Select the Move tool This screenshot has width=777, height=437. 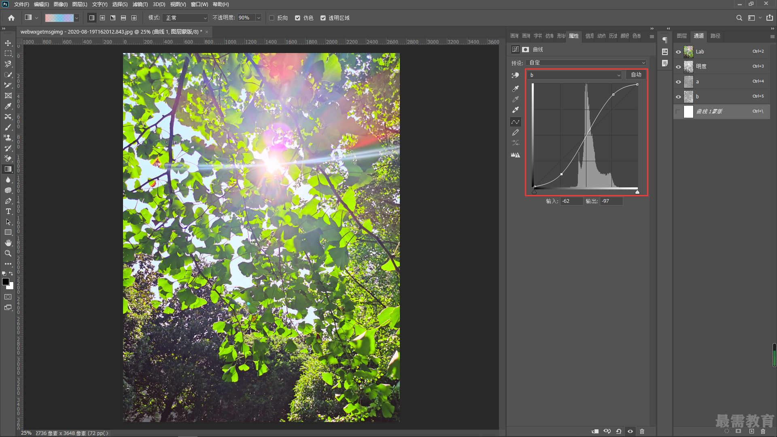(8, 43)
